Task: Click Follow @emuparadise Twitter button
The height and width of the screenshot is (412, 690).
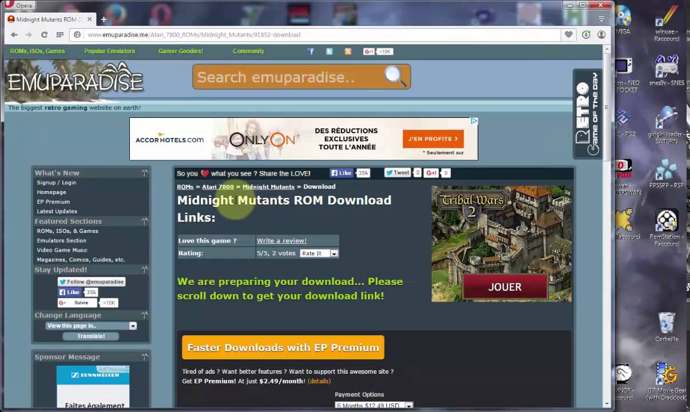Action: (92, 282)
